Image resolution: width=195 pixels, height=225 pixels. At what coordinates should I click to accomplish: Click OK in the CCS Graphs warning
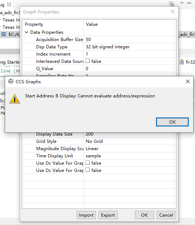tap(172, 122)
